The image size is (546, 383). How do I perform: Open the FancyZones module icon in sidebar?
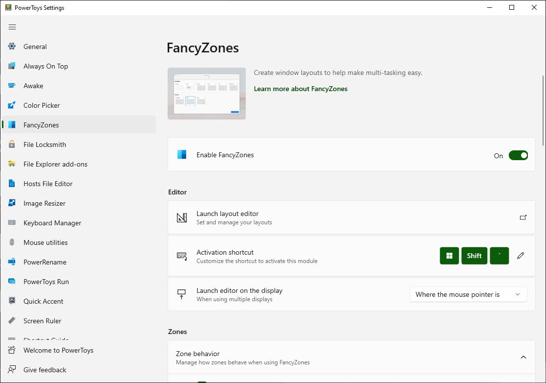point(12,125)
